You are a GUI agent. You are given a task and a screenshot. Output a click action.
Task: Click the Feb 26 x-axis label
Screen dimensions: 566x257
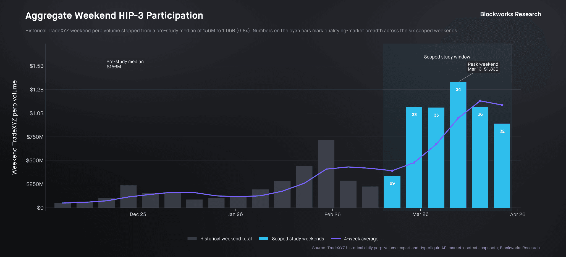point(332,214)
